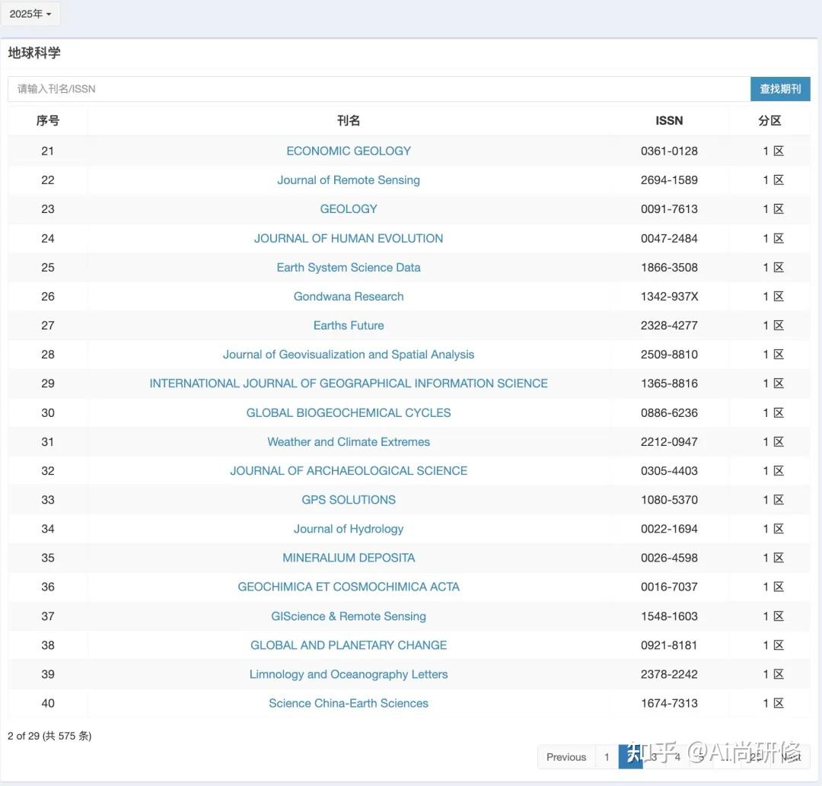
Task: Click the 分区 column header
Action: pos(769,121)
